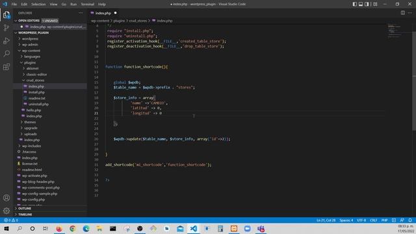Image resolution: width=416 pixels, height=234 pixels.
Task: Open hello.php in plugins folder
Action: click(34, 110)
